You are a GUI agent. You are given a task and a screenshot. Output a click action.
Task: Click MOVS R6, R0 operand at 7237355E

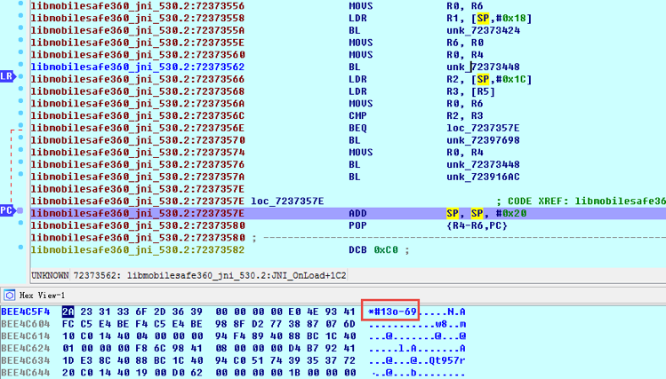[465, 43]
